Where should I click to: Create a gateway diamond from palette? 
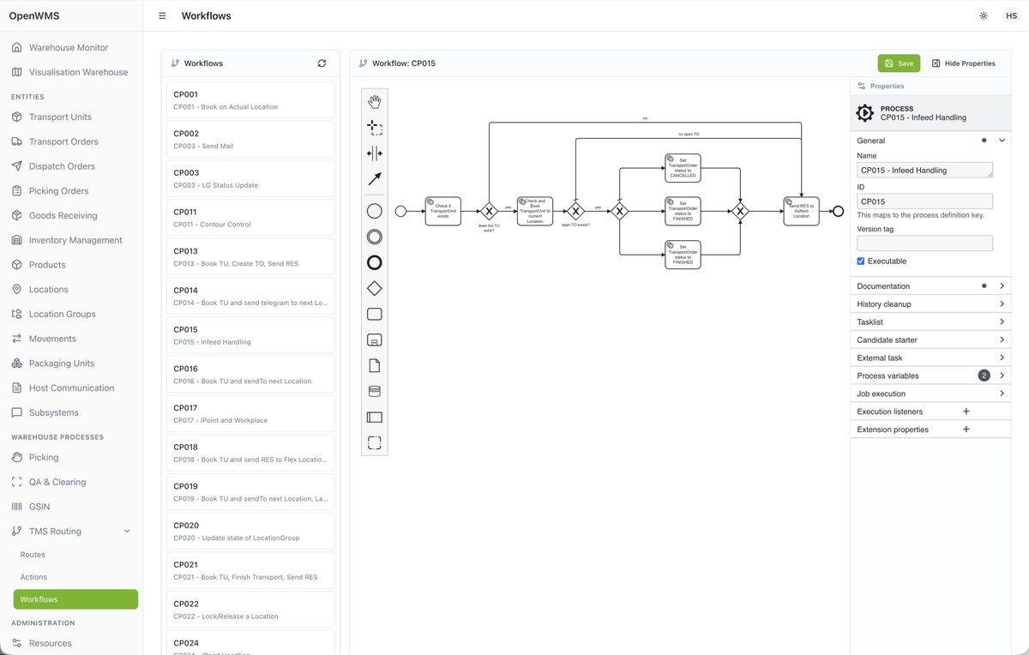375,288
